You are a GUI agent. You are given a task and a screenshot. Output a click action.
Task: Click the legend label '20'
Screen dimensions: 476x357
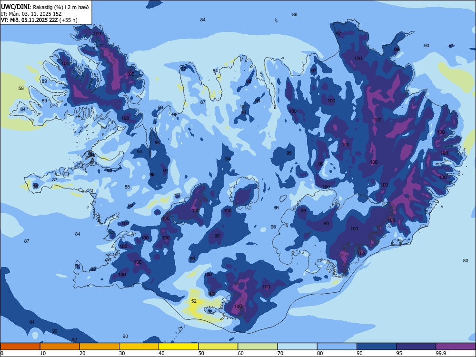coord(82,353)
